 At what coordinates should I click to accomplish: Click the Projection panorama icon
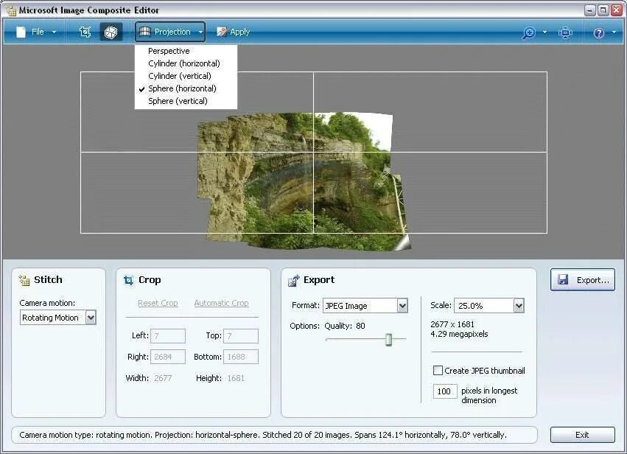[144, 32]
